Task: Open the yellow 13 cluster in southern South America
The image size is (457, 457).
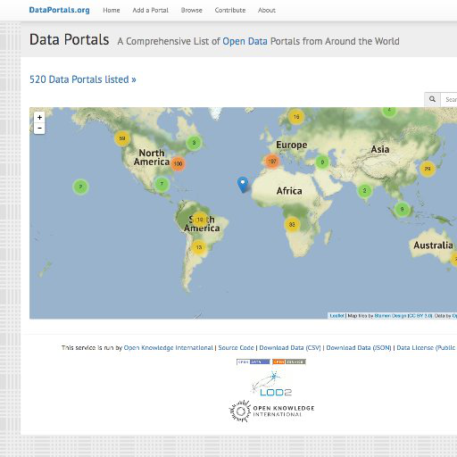Action: [x=199, y=247]
